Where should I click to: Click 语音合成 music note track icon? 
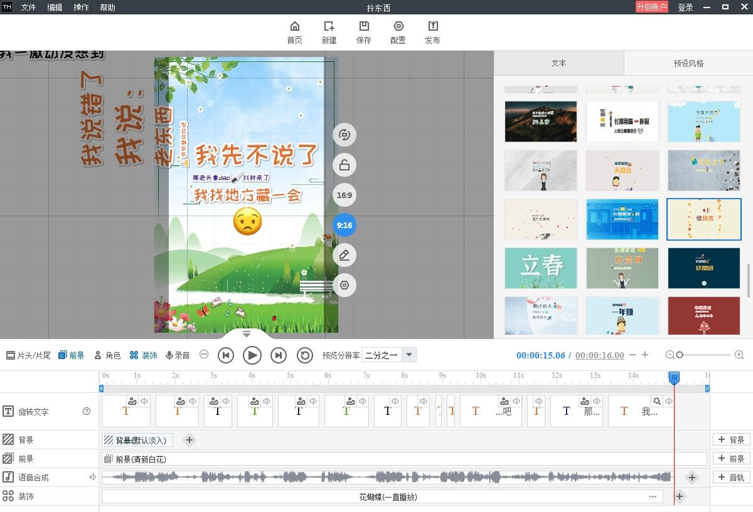pyautogui.click(x=8, y=478)
